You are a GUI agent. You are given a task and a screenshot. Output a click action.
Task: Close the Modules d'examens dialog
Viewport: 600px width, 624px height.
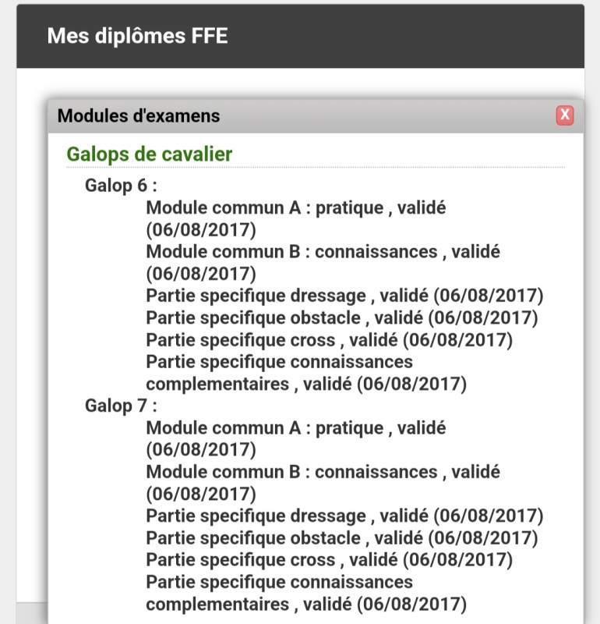[x=565, y=115]
